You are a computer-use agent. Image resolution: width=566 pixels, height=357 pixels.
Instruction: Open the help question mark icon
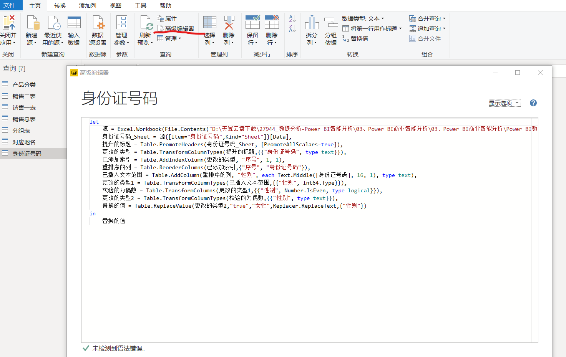click(x=533, y=103)
